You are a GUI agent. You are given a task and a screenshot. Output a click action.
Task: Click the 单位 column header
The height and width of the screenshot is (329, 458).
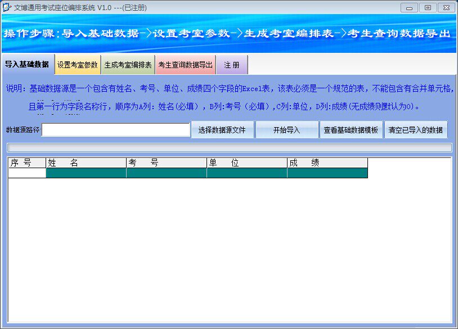coord(247,163)
